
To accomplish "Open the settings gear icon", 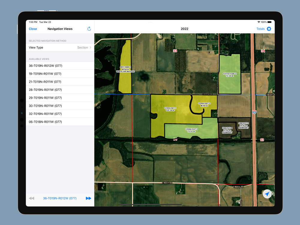I will 269,29.
